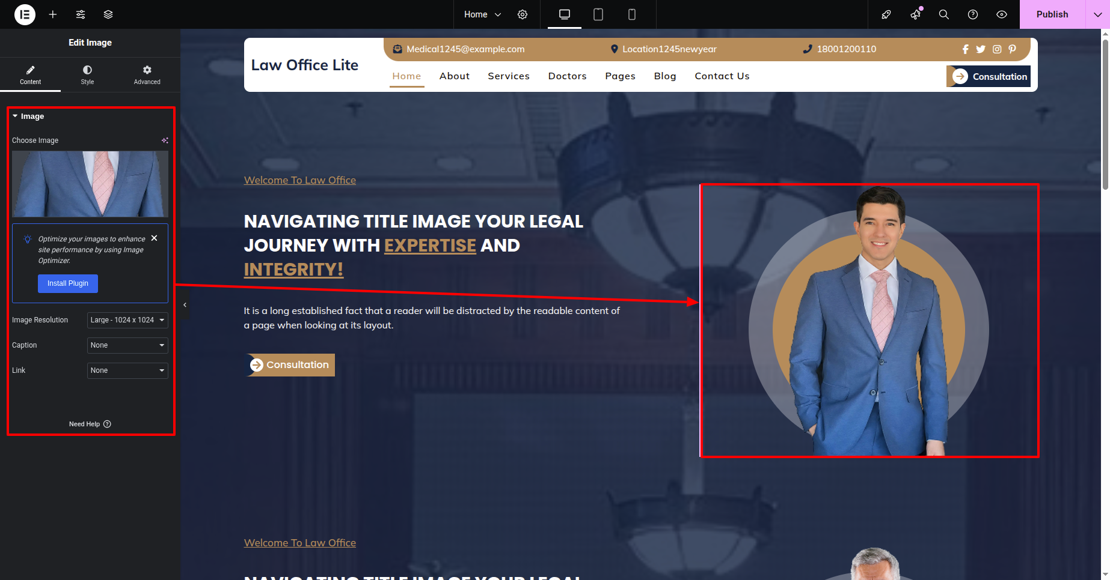Click the first Welcome To Law Office link

[x=300, y=180]
